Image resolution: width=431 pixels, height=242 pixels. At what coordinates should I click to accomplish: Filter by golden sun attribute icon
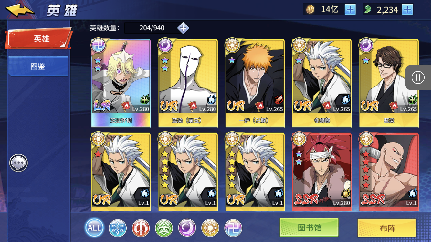pos(210,228)
